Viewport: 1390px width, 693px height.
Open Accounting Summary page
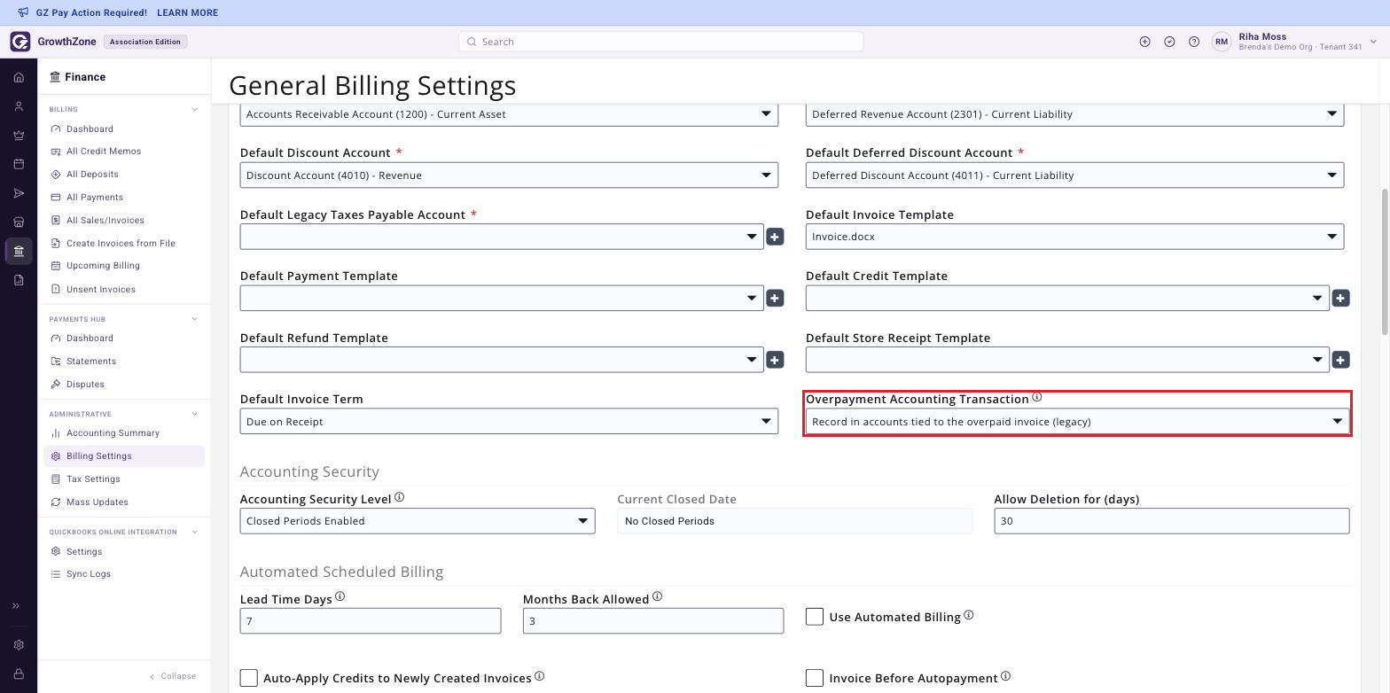tap(113, 433)
